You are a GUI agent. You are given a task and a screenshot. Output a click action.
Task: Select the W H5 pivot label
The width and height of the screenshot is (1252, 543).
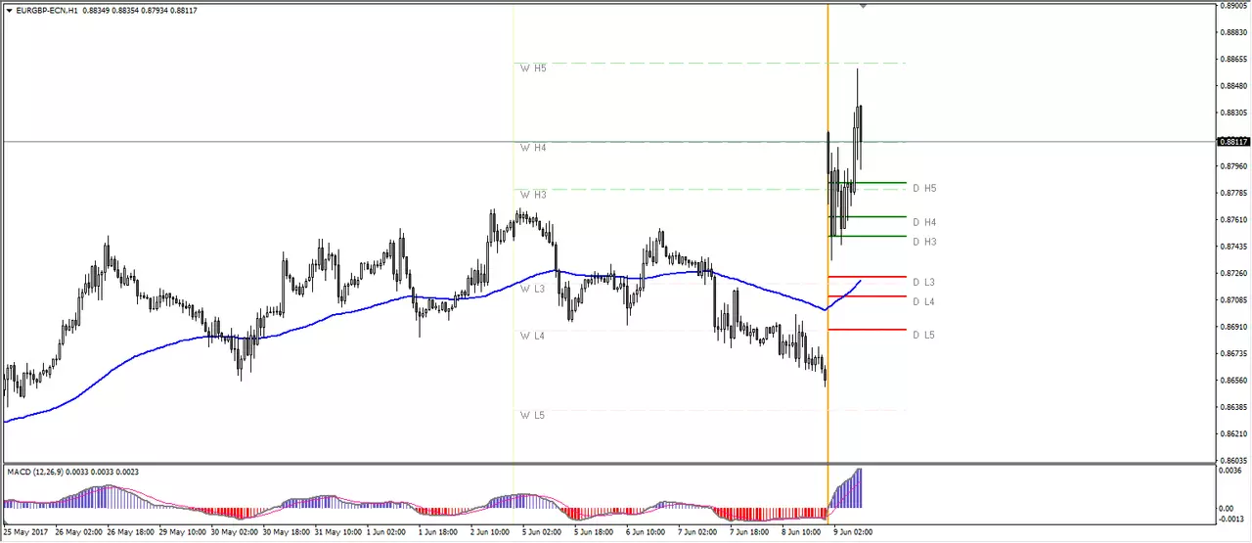[x=533, y=68]
